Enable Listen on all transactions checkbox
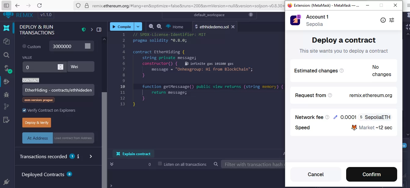The width and height of the screenshot is (410, 188). click(x=160, y=164)
